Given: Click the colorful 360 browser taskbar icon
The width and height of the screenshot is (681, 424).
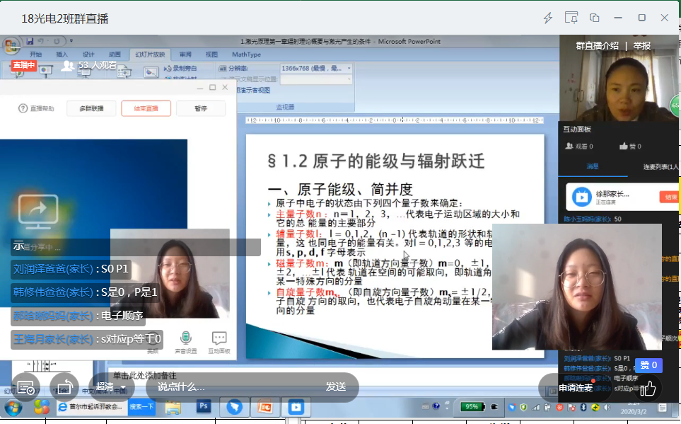Looking at the screenshot, I should point(41,408).
